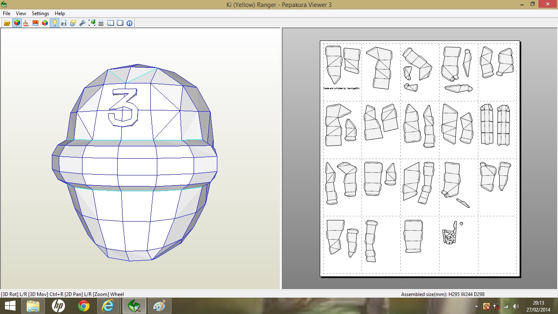Click the 123 edge ID toolbar icon
Viewport: 558px width, 314px height.
point(36,23)
